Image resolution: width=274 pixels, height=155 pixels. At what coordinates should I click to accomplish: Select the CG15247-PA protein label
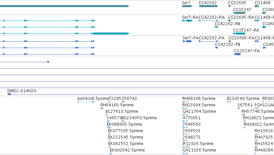(x=247, y=51)
